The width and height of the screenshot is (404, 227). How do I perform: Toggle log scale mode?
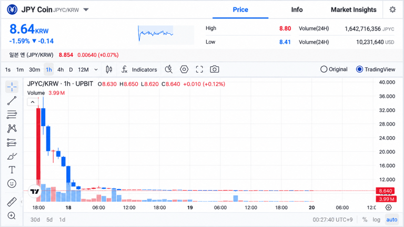(x=376, y=220)
